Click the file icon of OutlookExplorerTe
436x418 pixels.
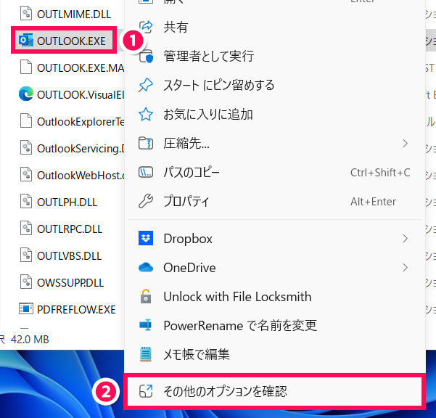pyautogui.click(x=26, y=121)
